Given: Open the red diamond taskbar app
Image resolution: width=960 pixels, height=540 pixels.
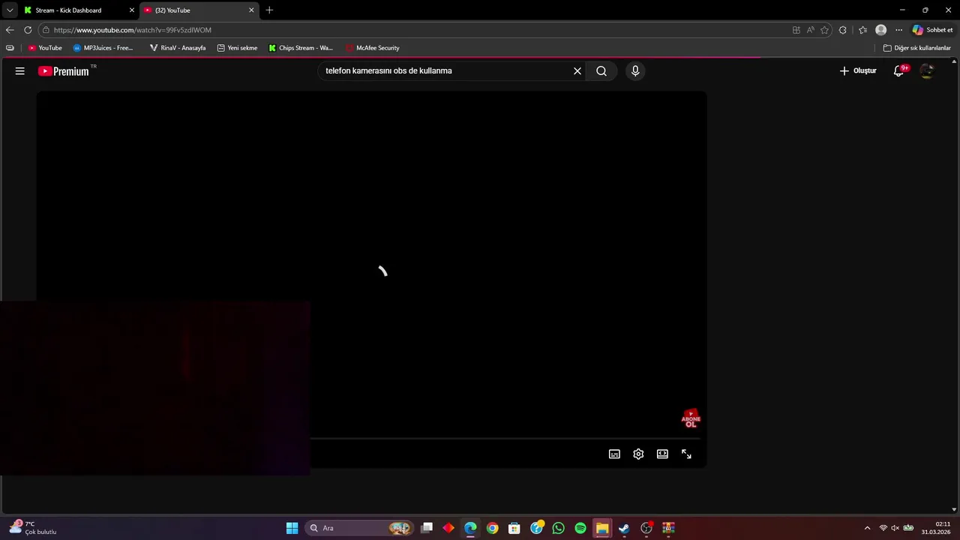Looking at the screenshot, I should coord(448,528).
